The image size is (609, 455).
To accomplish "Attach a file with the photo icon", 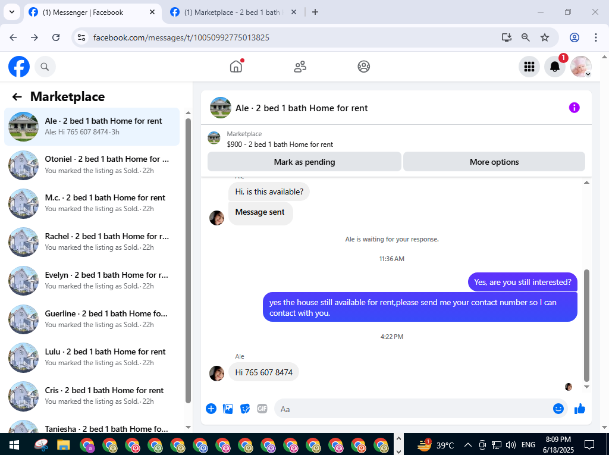I will 228,409.
